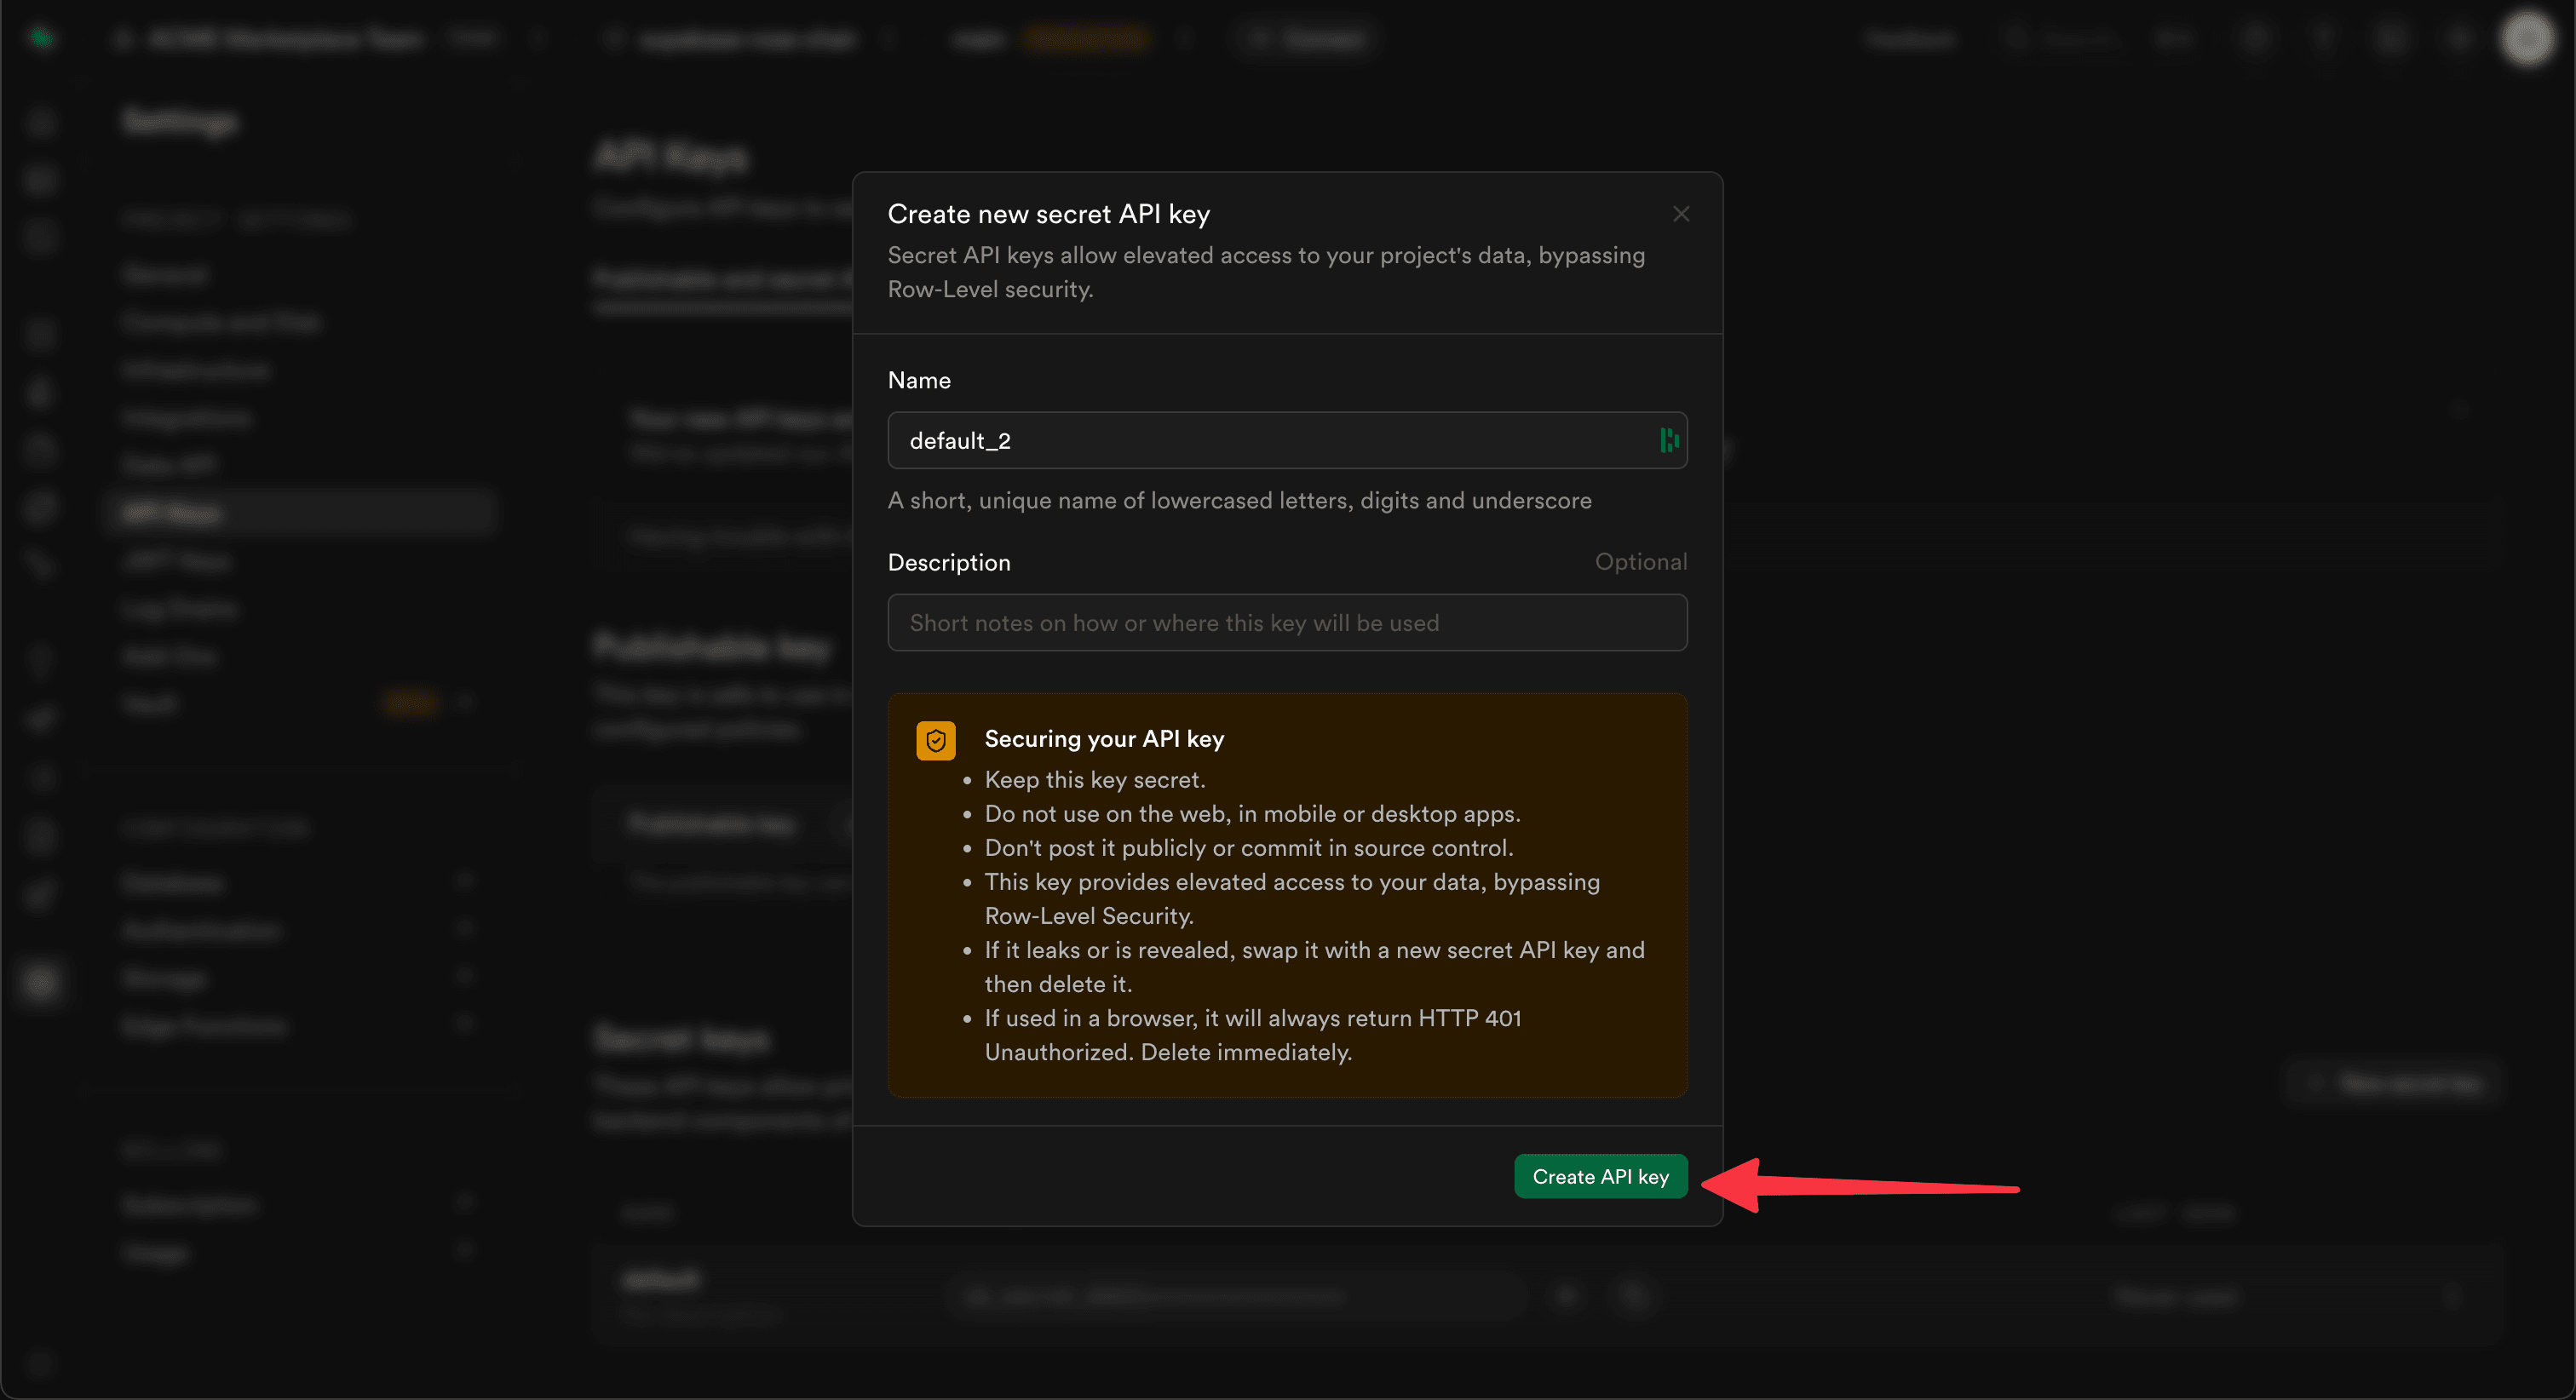Click the highlighted settings icon in left rail
This screenshot has height=1400, width=2576.
[41, 981]
